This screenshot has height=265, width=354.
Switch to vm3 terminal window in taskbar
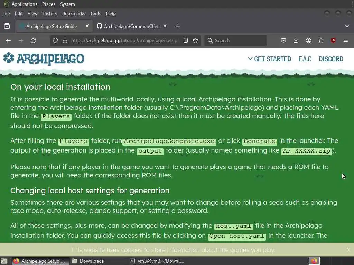tap(158, 261)
